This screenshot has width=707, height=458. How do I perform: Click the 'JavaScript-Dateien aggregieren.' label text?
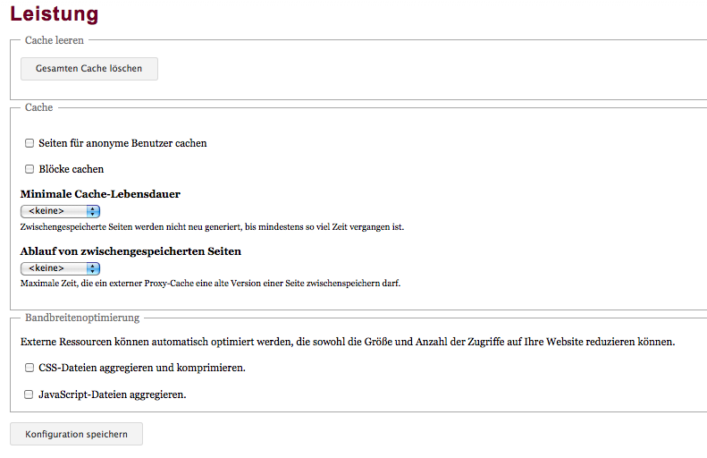(x=113, y=394)
